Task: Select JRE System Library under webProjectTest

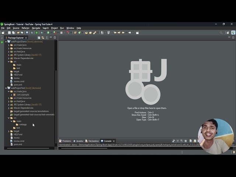Action: pos(26,105)
